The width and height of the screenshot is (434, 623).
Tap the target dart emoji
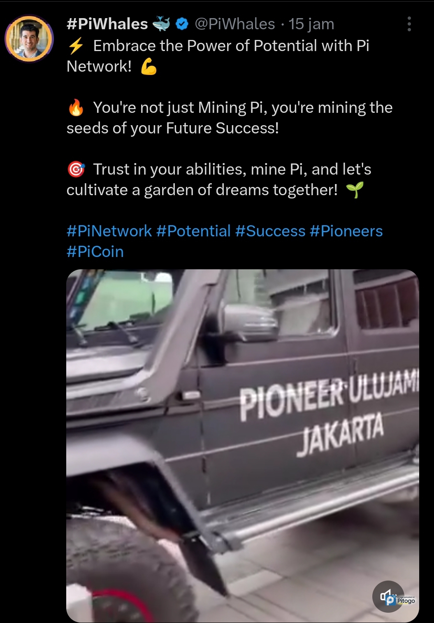76,169
